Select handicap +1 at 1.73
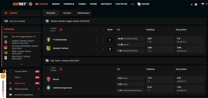This screenshot has height=98, width=208. coord(160,80)
